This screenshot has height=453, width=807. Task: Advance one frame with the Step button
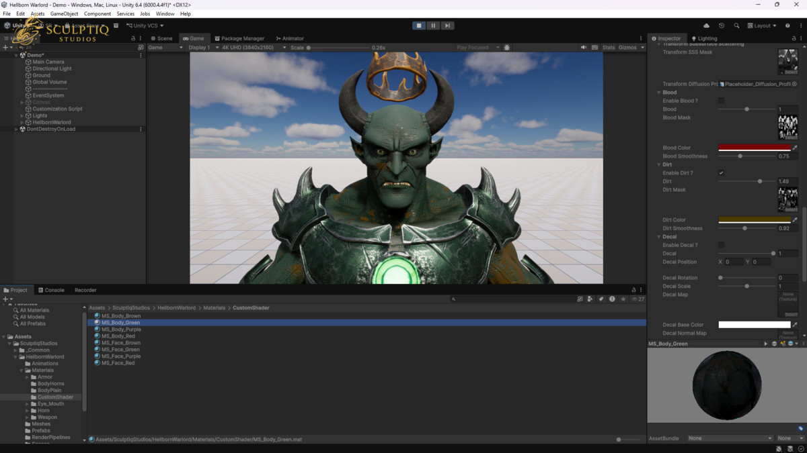click(x=447, y=26)
